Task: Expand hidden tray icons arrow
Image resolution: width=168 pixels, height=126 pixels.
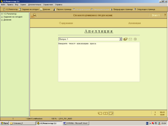Action: pos(150,123)
